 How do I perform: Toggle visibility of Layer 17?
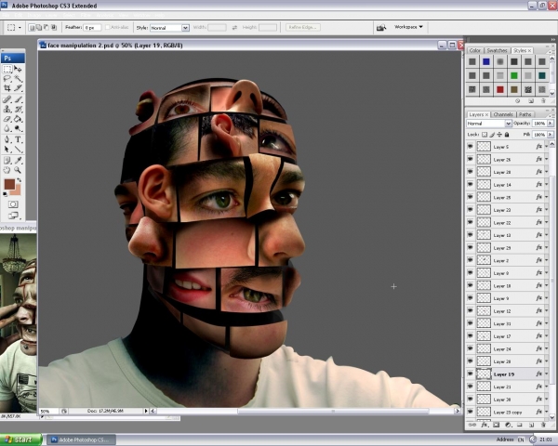point(471,336)
